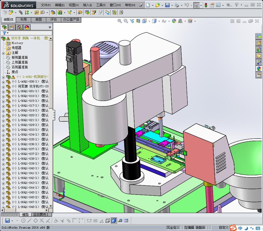Click the New document icon
Image resolution: width=263 pixels, height=231 pixels.
pyautogui.click(x=148, y=5)
